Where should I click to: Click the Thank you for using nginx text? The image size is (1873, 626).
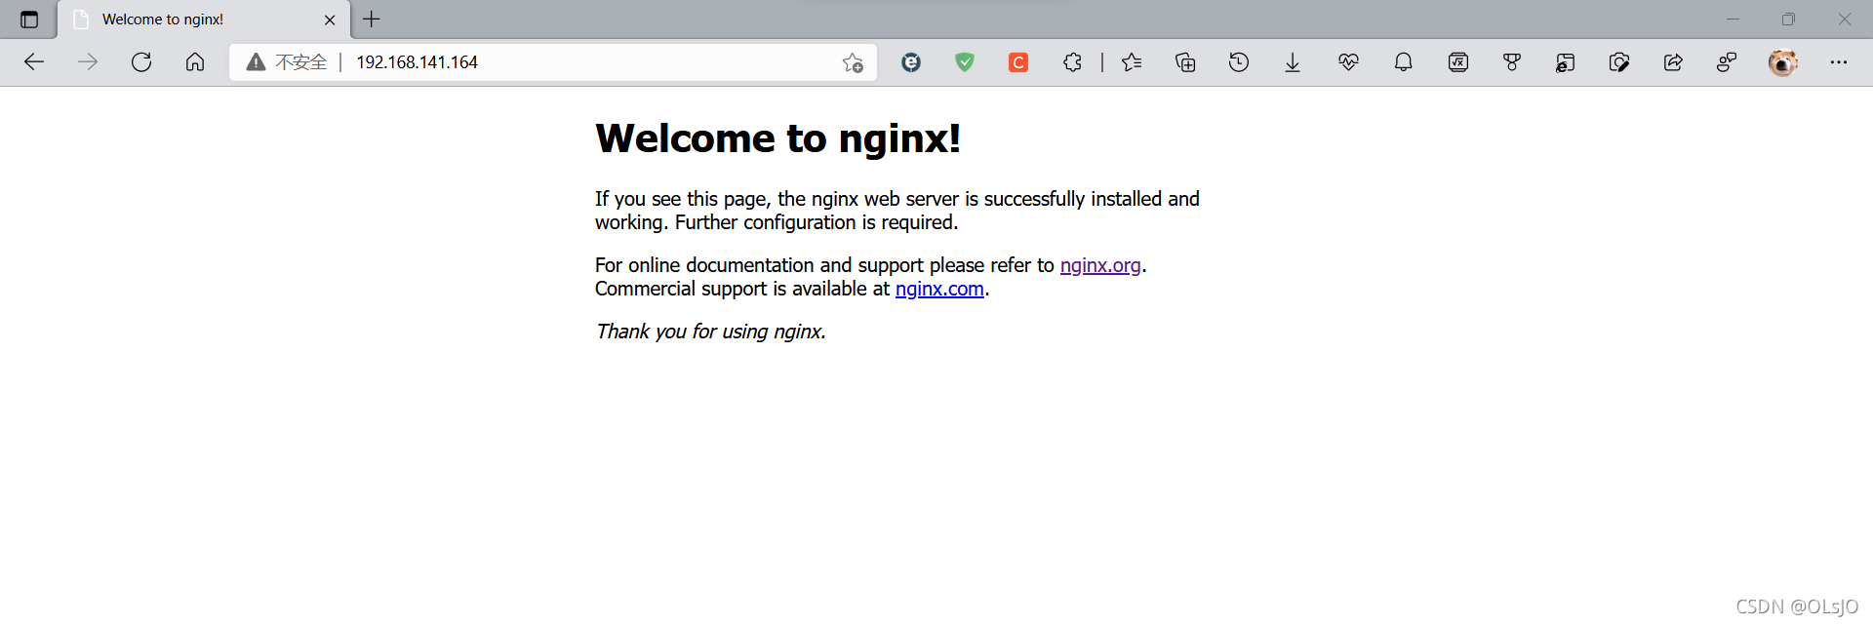pos(711,332)
